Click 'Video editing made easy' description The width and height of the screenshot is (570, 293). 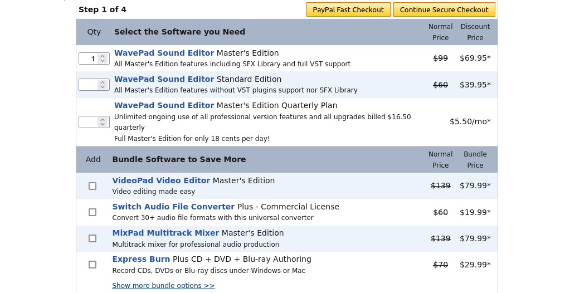154,192
